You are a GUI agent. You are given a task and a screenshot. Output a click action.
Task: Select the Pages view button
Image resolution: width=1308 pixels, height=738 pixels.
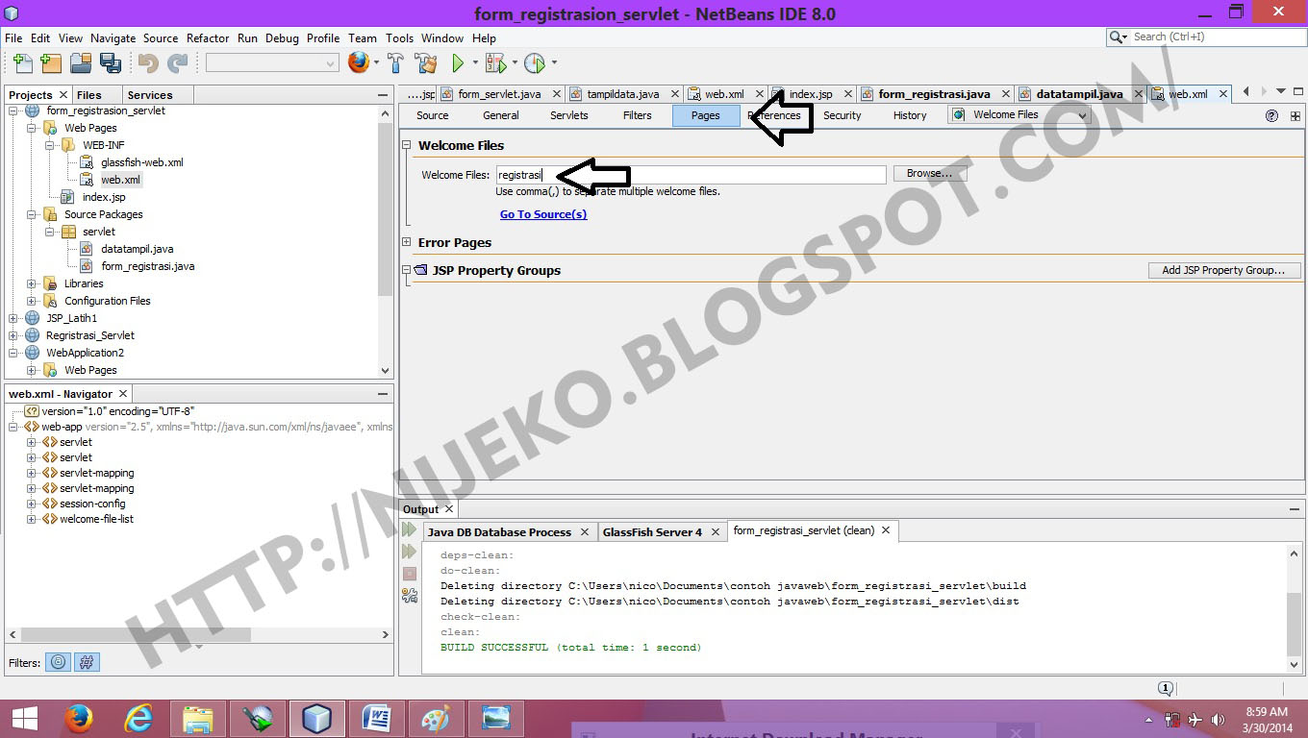706,115
